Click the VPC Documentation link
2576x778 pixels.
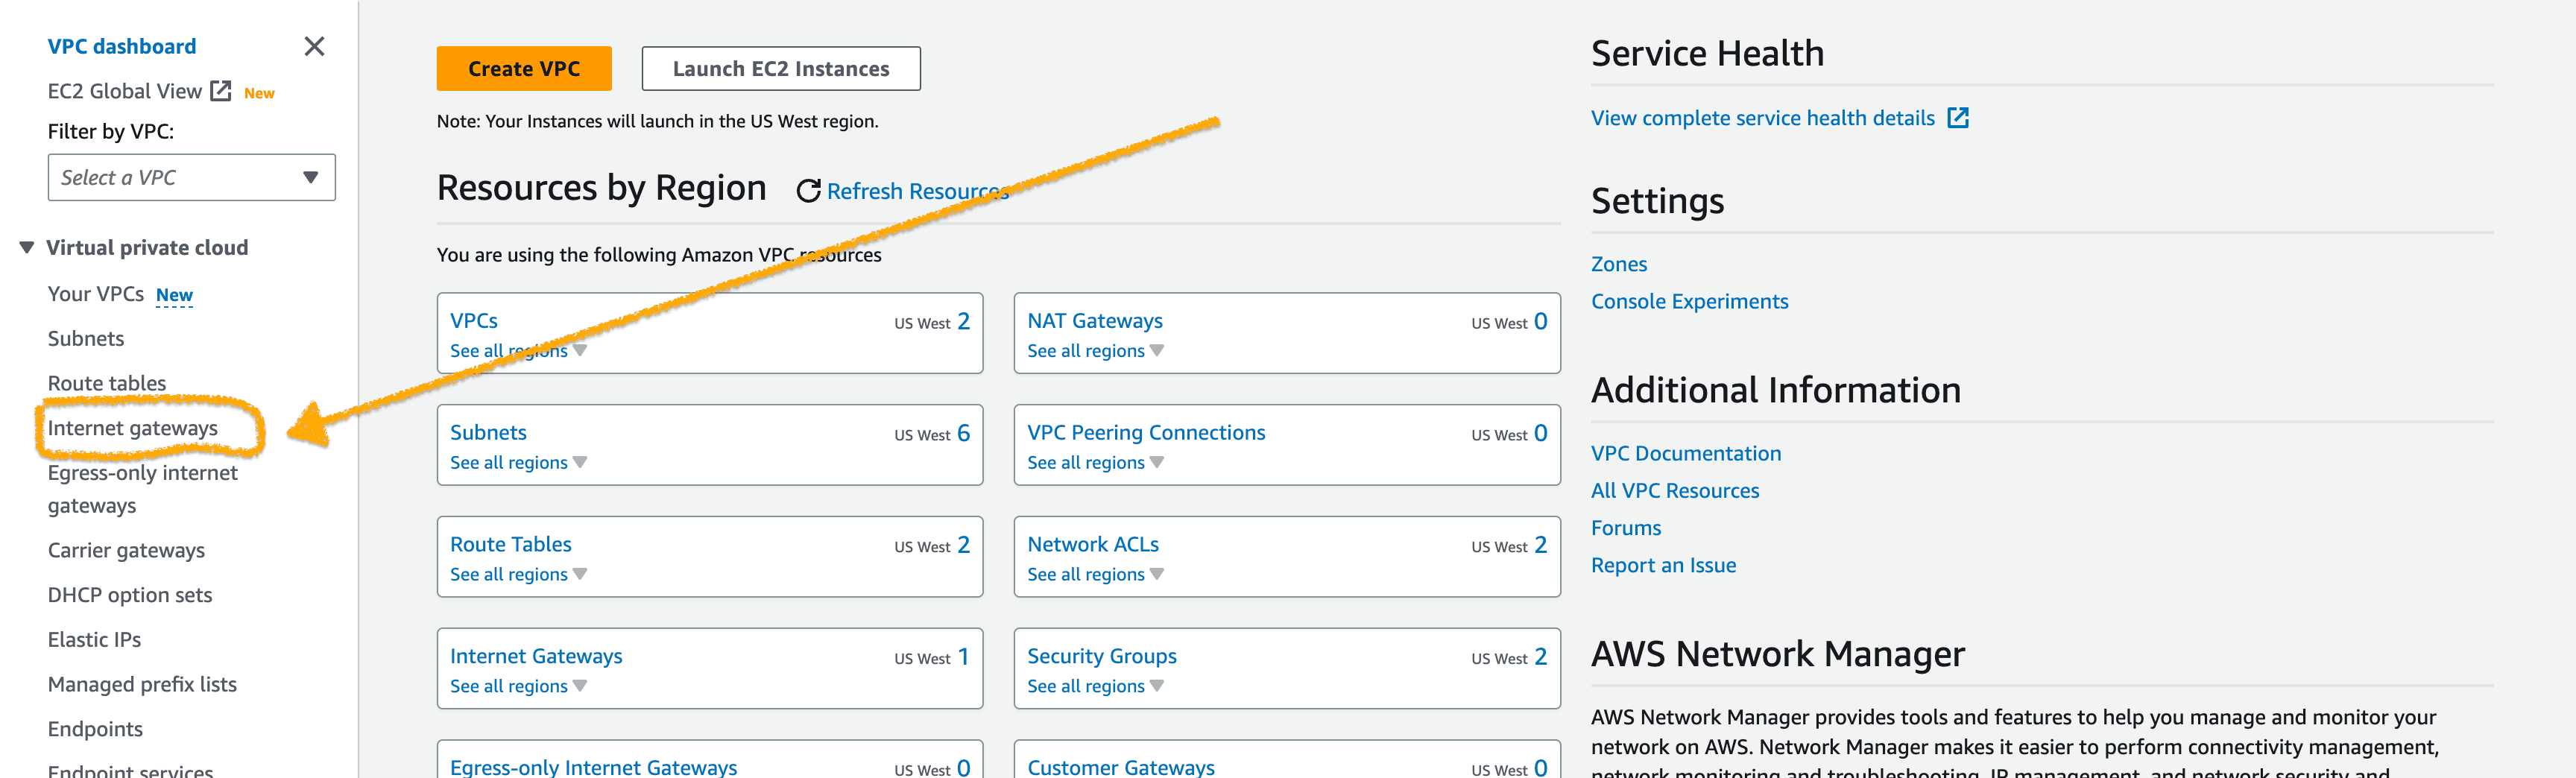1685,453
